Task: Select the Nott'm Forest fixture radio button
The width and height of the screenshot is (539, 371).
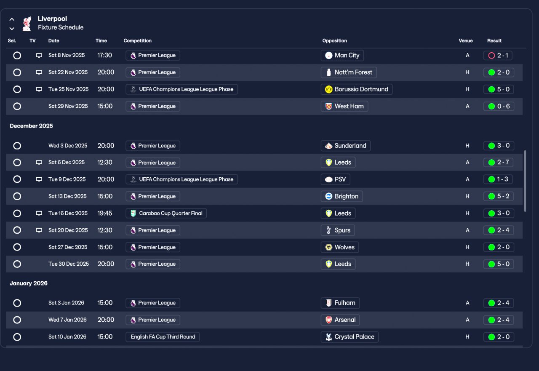Action: [17, 72]
